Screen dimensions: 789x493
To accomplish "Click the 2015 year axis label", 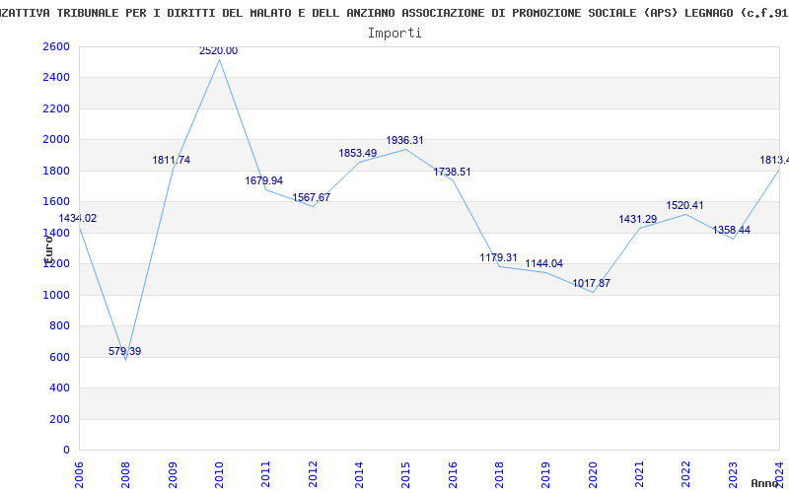I will [x=405, y=474].
